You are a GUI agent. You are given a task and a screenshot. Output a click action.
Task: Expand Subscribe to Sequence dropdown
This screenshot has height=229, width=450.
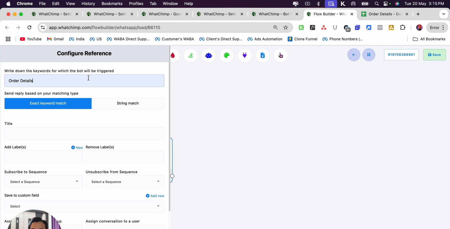click(x=44, y=182)
